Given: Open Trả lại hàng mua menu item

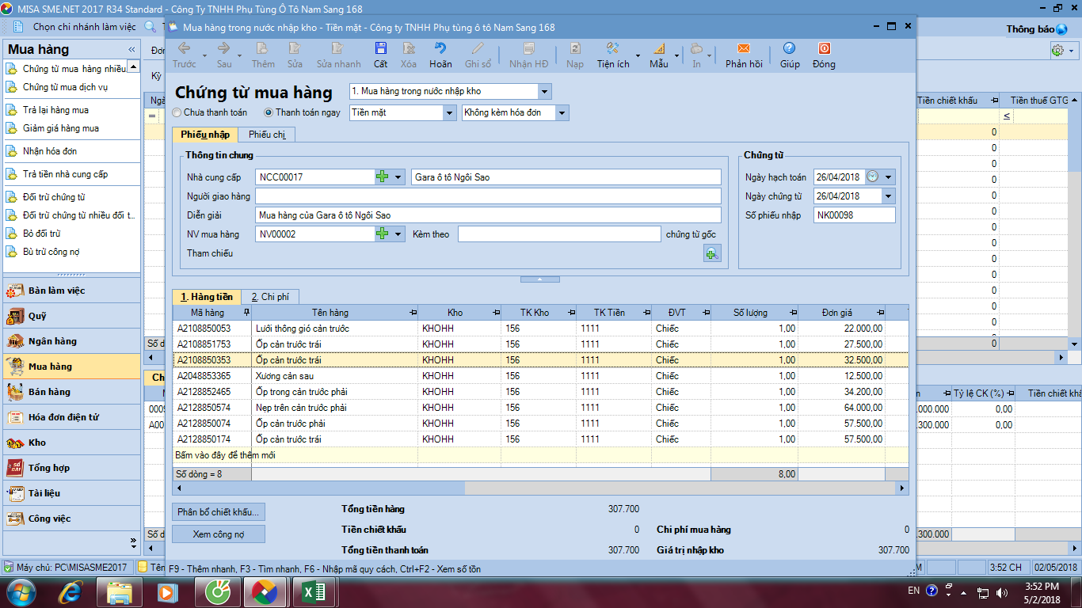Looking at the screenshot, I should click(55, 110).
